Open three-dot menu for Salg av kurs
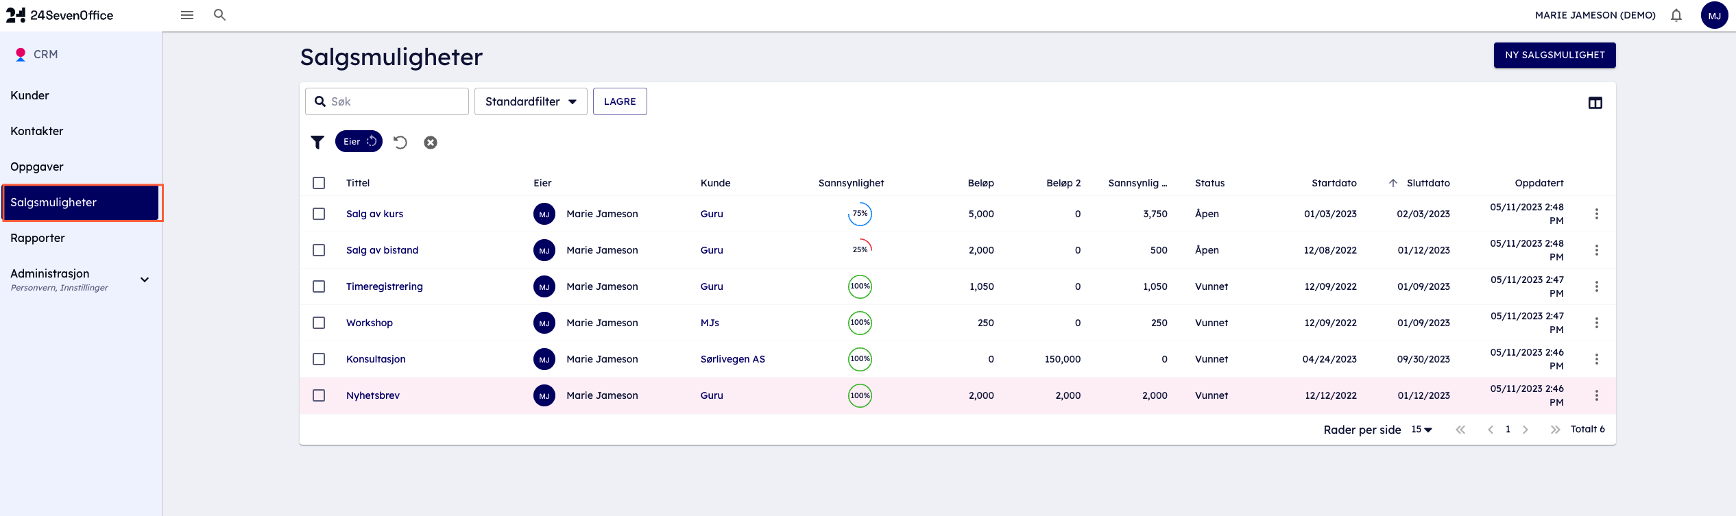The width and height of the screenshot is (1736, 516). pos(1596,214)
